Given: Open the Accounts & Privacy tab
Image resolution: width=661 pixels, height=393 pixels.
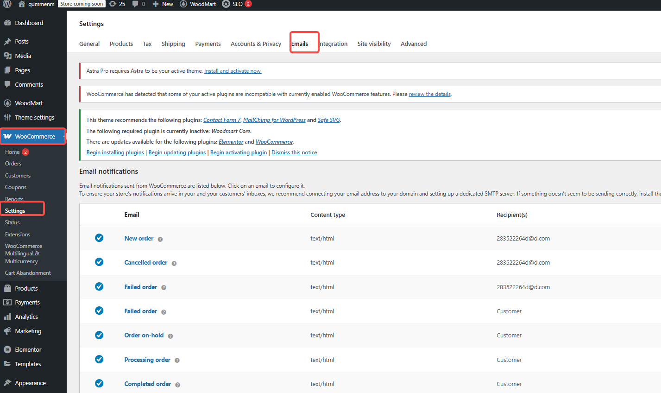Looking at the screenshot, I should (256, 44).
